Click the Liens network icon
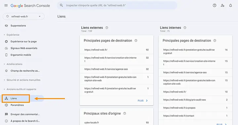 point(6,99)
